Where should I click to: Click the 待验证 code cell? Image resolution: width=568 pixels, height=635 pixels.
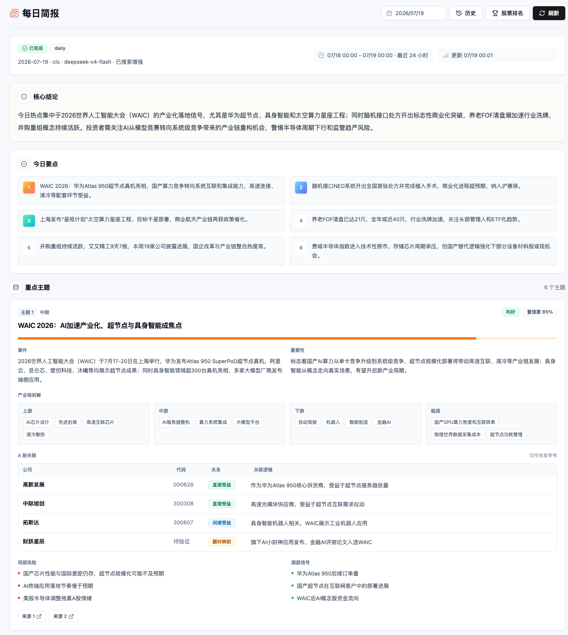pyautogui.click(x=181, y=542)
